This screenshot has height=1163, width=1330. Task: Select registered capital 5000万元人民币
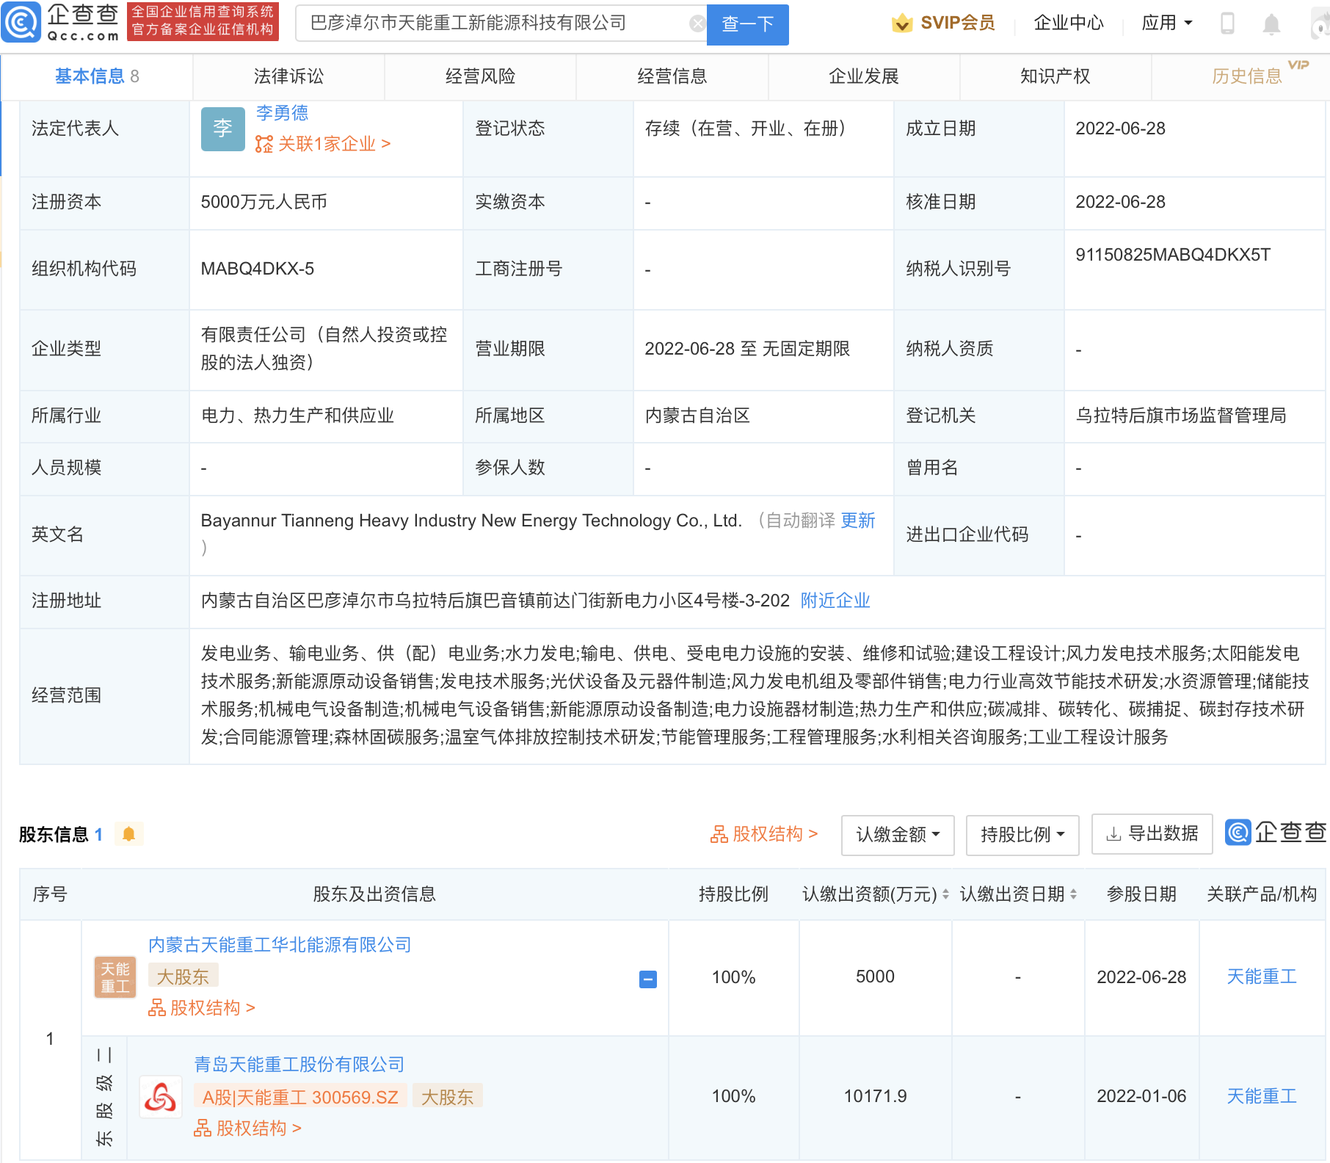tap(264, 202)
